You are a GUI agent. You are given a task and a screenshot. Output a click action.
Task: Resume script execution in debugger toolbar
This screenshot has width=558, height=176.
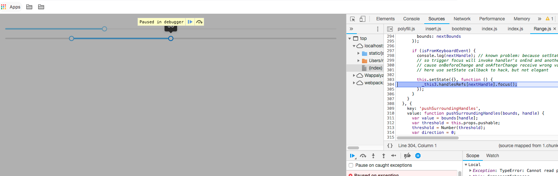353,156
